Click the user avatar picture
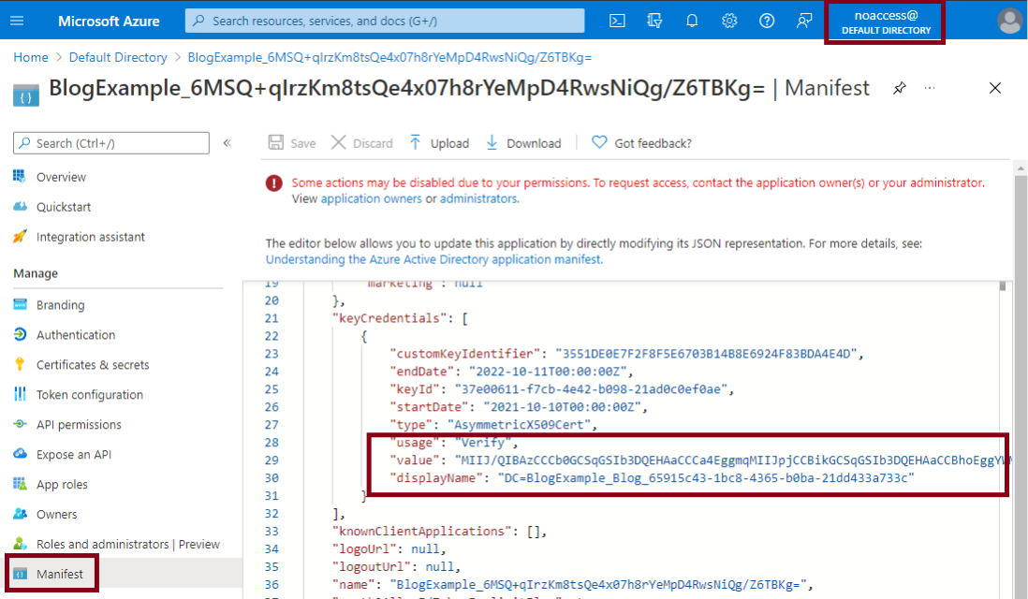This screenshot has height=599, width=1028. tap(1009, 21)
